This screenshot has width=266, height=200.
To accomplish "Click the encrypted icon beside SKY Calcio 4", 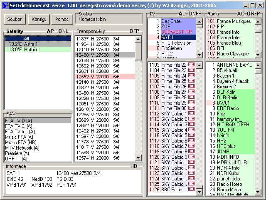I will coord(191,130).
